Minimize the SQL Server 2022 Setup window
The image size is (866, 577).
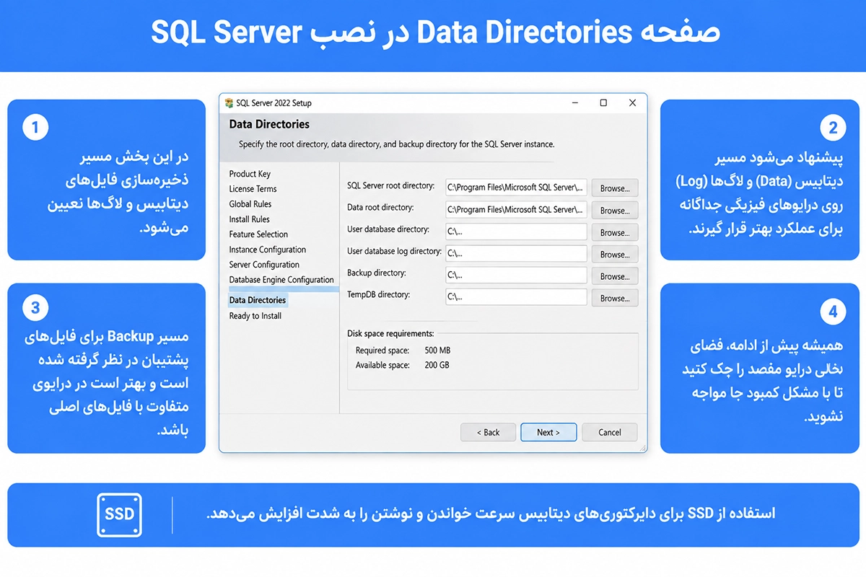pos(575,103)
